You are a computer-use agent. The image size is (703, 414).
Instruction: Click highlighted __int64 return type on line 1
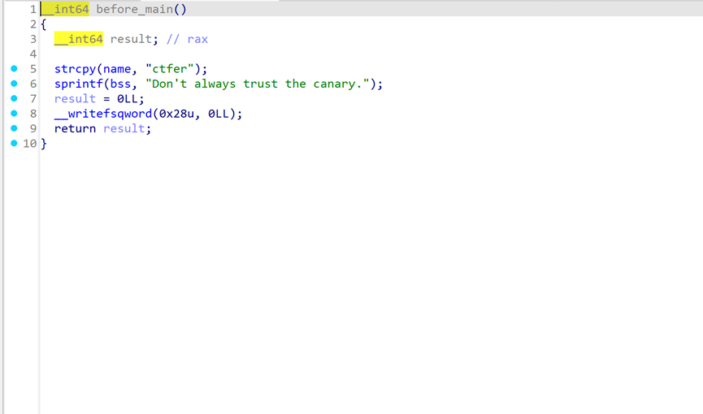tap(66, 10)
